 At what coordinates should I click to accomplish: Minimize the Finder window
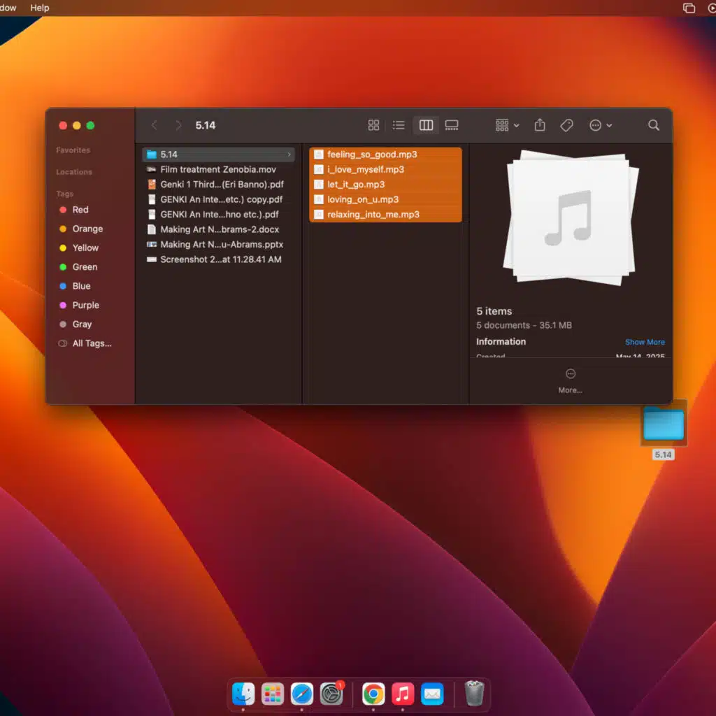coord(77,126)
